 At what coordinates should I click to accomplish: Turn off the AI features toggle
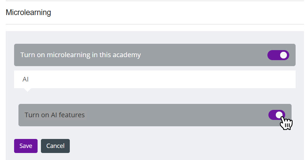[277, 115]
